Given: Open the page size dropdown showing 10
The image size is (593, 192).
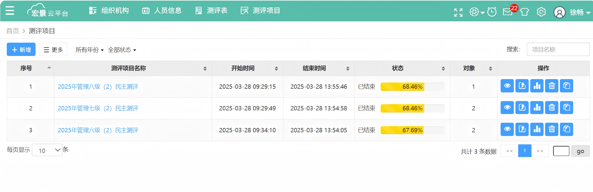Looking at the screenshot, I should pos(47,150).
